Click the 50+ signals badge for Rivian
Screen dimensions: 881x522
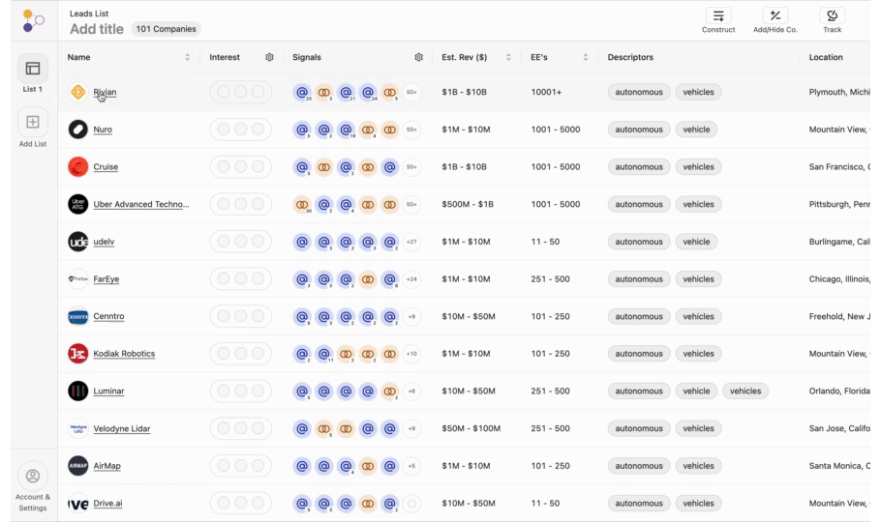(x=411, y=92)
